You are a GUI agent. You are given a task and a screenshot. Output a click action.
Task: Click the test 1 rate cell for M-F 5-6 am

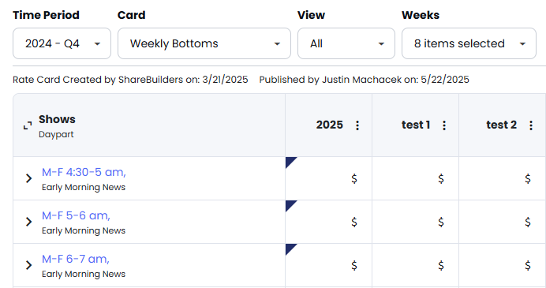pos(416,222)
